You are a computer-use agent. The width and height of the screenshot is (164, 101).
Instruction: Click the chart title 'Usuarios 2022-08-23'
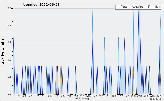click(41, 5)
